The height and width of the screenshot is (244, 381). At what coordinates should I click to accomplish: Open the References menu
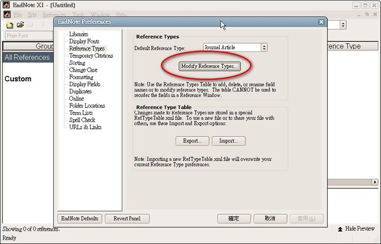[54, 15]
